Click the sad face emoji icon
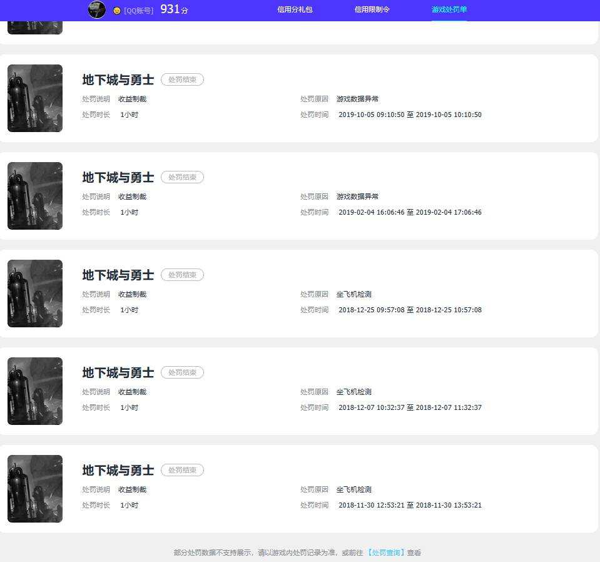The width and height of the screenshot is (600, 562). pyautogui.click(x=117, y=11)
